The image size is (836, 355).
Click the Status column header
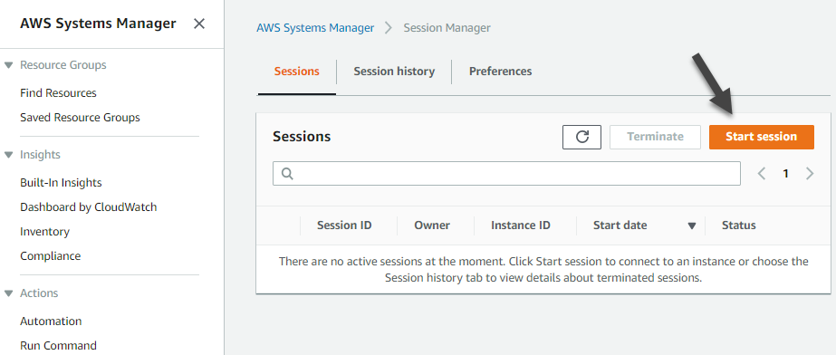[738, 225]
